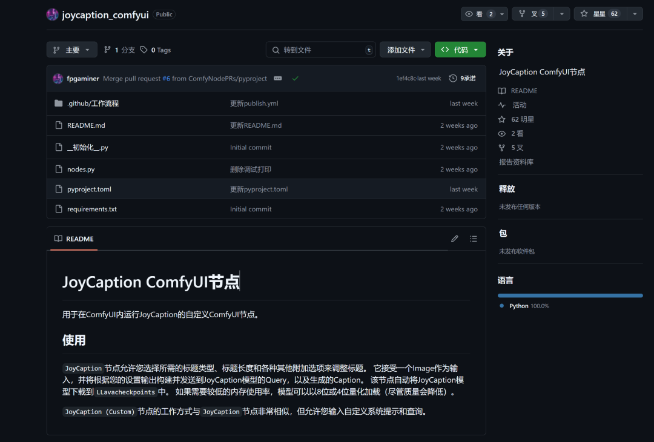The height and width of the screenshot is (442, 654).
Task: Click the folder icon for .github/工作流程
Action: pyautogui.click(x=58, y=104)
